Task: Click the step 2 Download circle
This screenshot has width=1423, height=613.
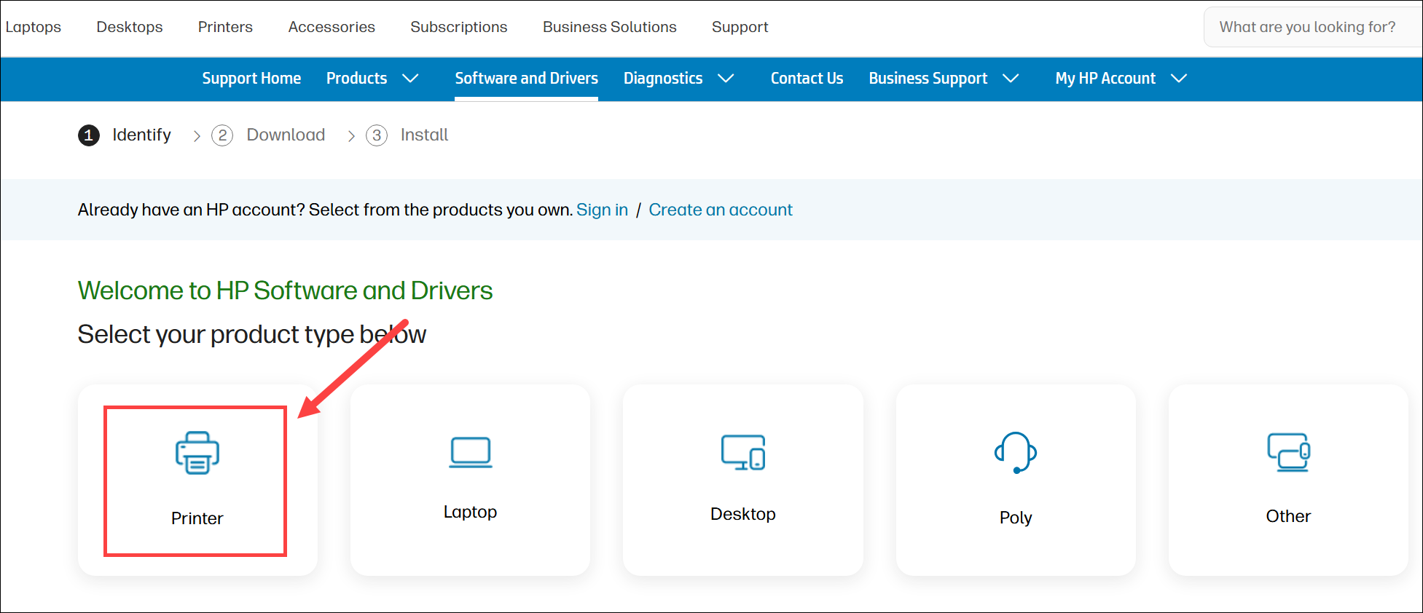Action: (222, 135)
